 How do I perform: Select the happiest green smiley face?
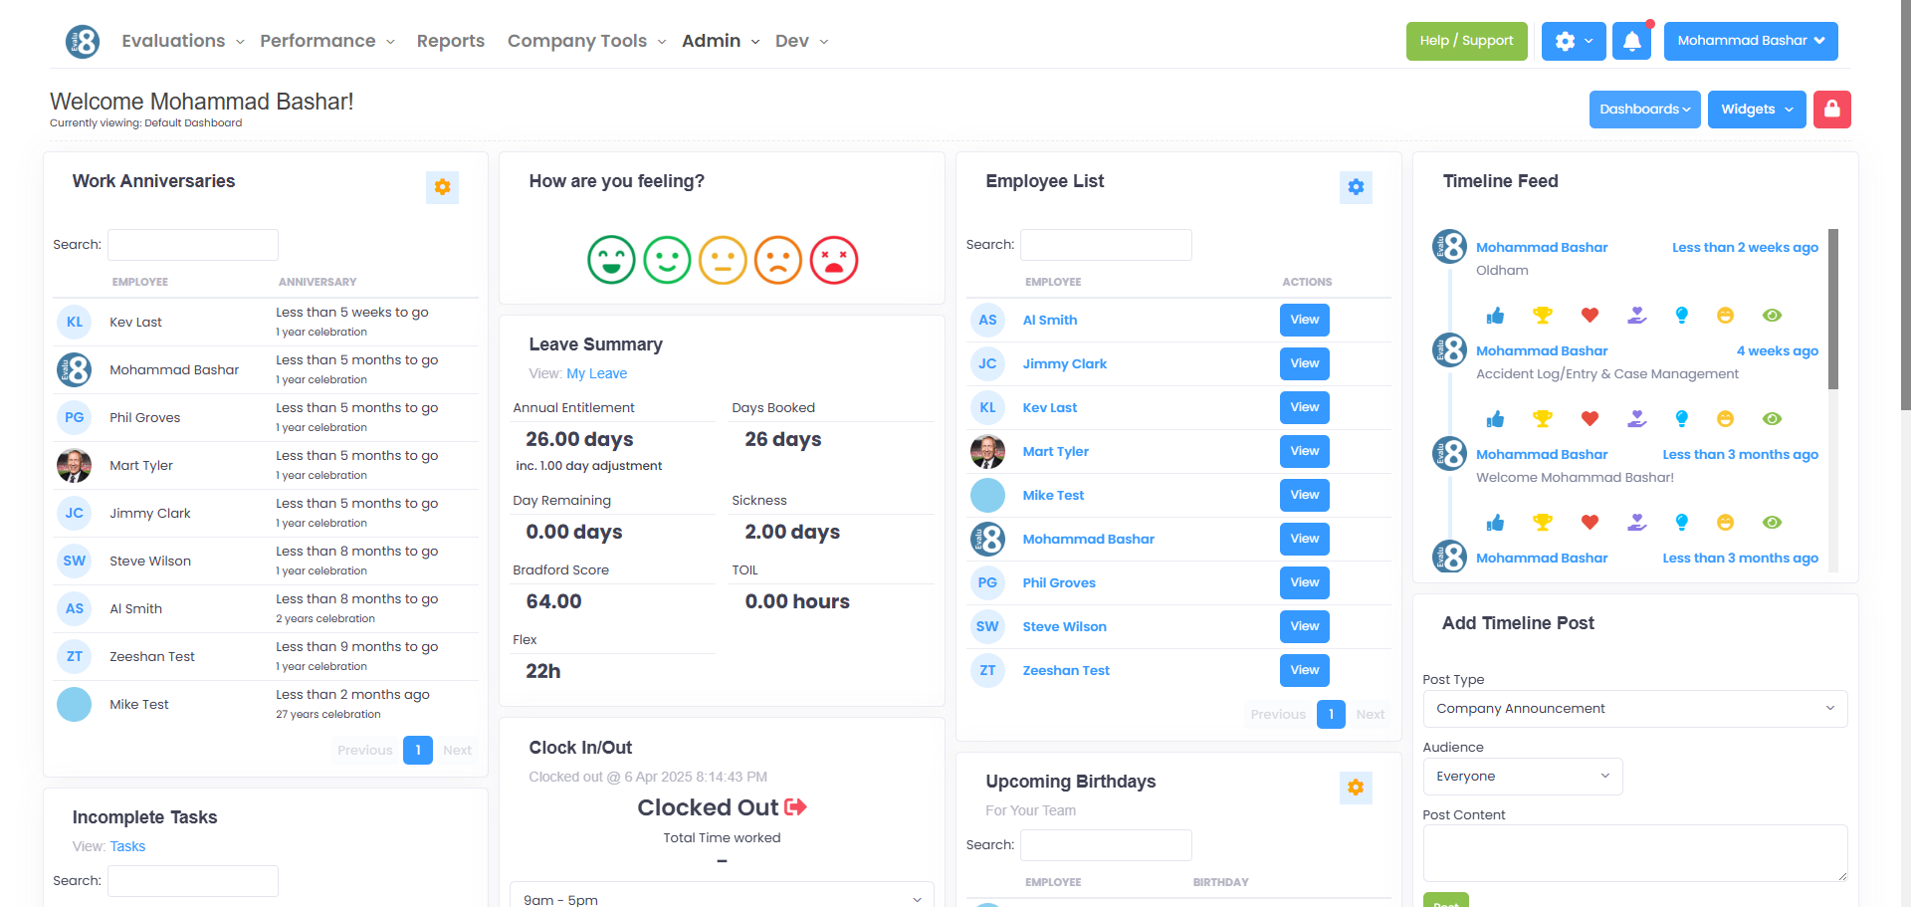pos(611,260)
